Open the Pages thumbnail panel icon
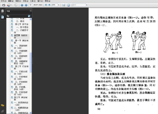Screen dimensions: 158x114 [x=3, y=11]
